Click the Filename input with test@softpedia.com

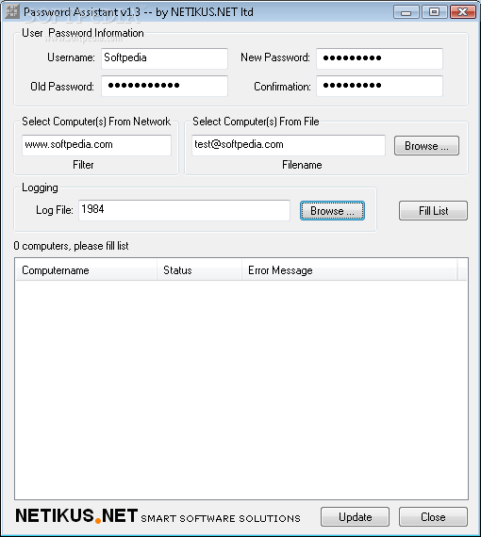(x=288, y=145)
